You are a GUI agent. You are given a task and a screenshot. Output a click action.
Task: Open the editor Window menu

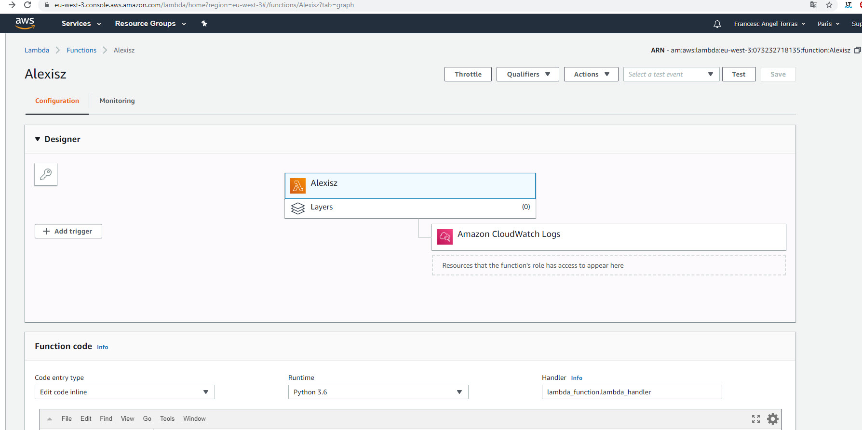(x=194, y=419)
